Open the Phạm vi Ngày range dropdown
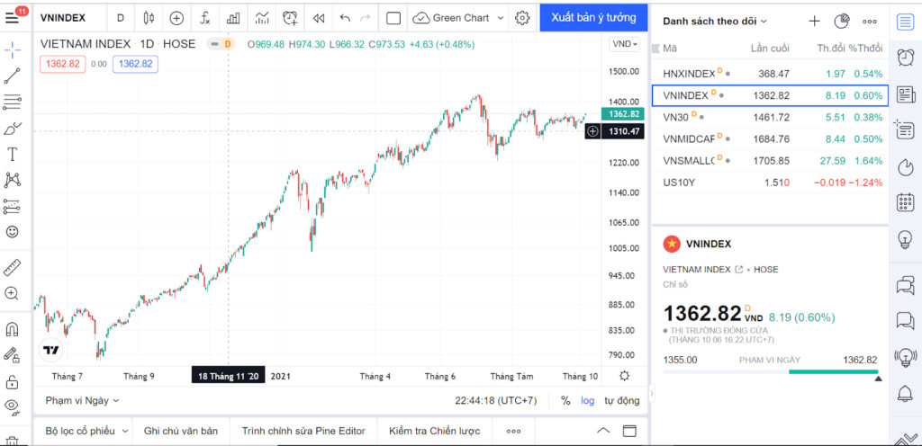 (82, 400)
